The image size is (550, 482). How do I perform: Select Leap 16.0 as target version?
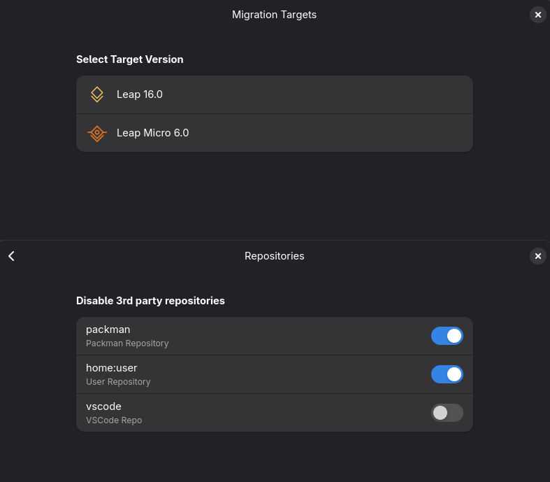[140, 94]
